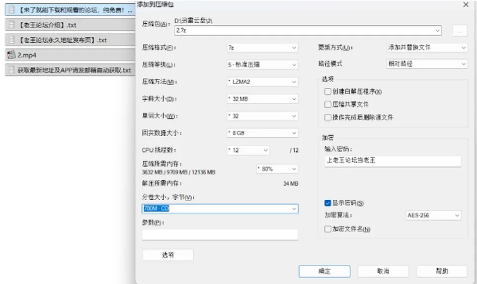Open the AES-256 encryption algorithm dropdown

[x=433, y=215]
